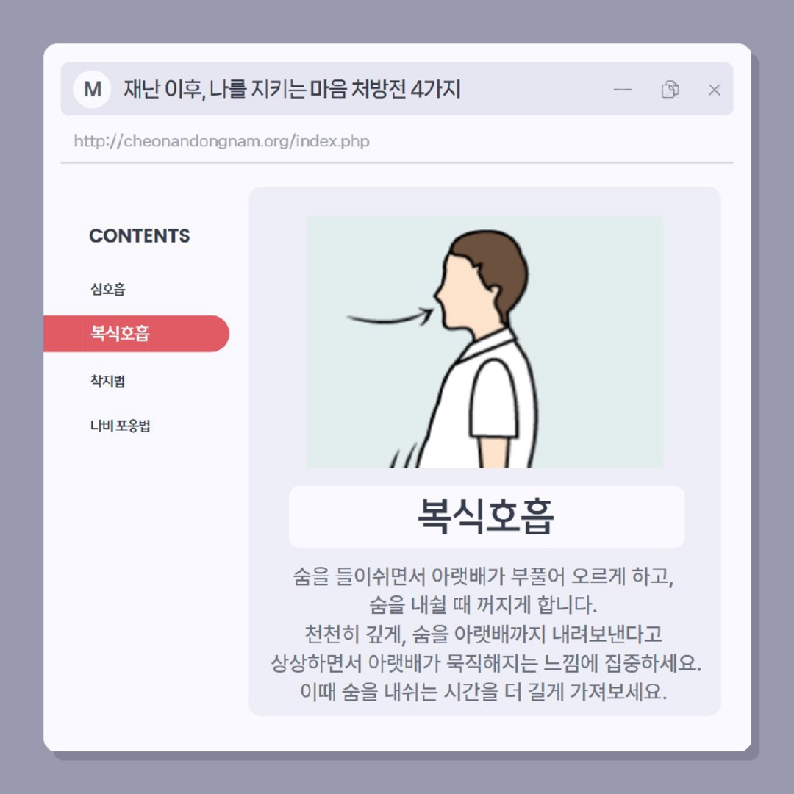Click the cheonandongnam.org URL field
This screenshot has width=794, height=794.
(222, 140)
